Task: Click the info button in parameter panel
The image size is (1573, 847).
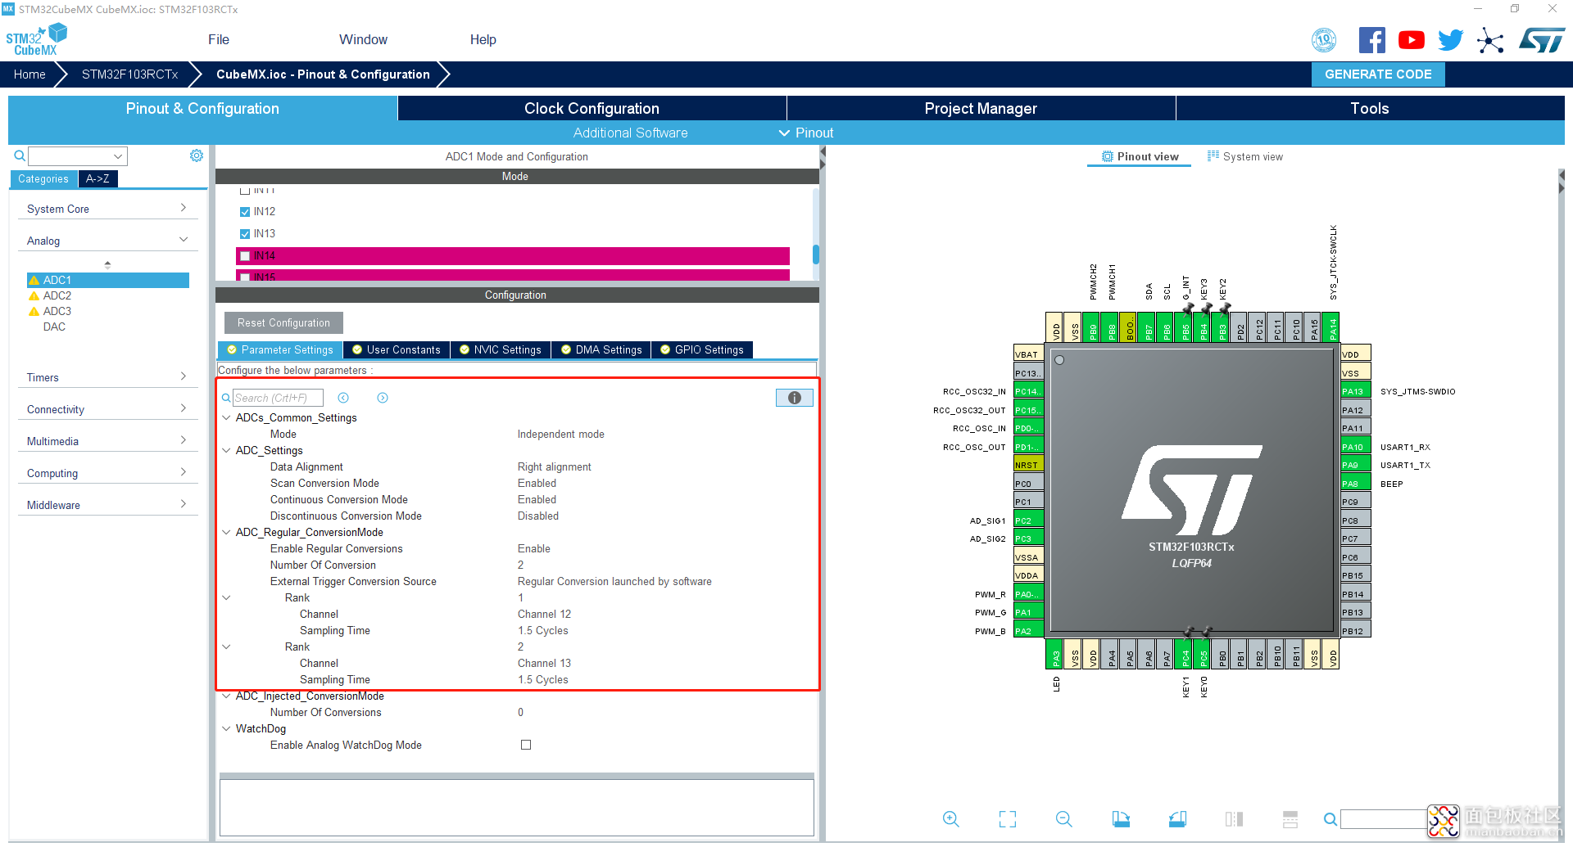Action: coord(794,398)
